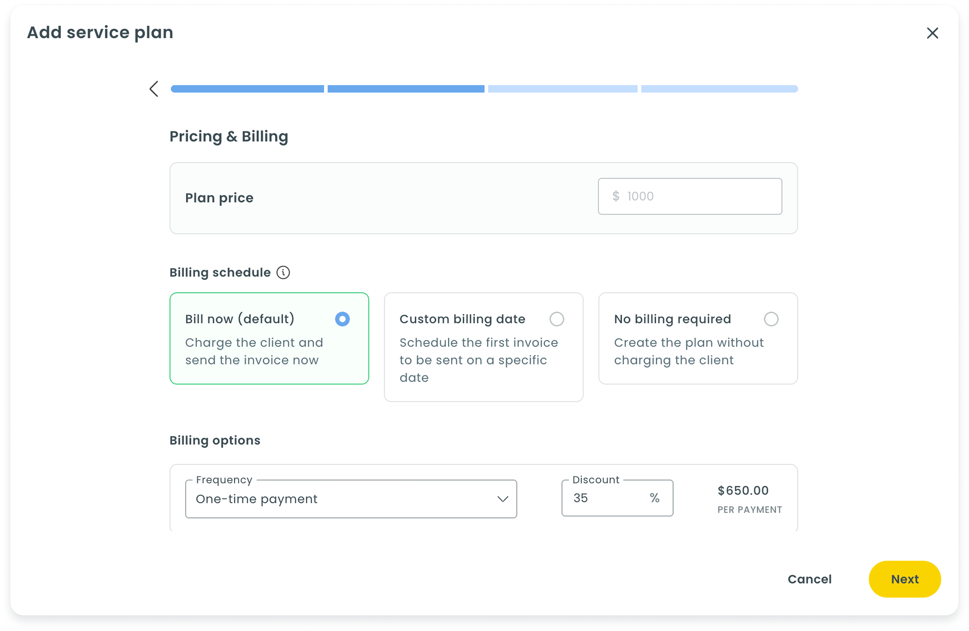Click the third progress step segment
The height and width of the screenshot is (631, 969).
[563, 89]
